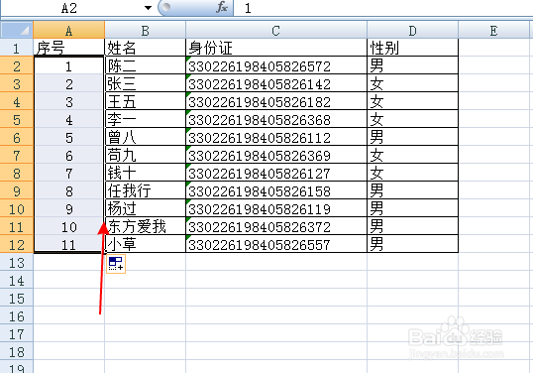This screenshot has height=373, width=533.
Task: Select cell containing 杨过
Action: pos(146,208)
